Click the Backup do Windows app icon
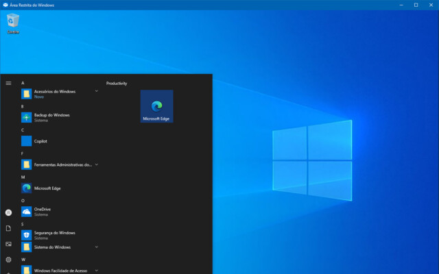The image size is (439, 274). (27, 117)
